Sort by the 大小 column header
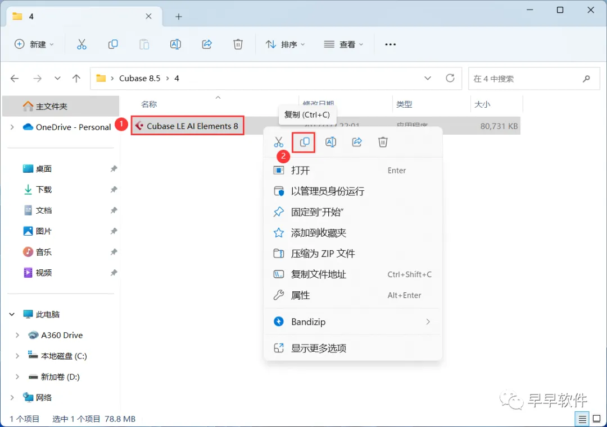The height and width of the screenshot is (427, 607). click(482, 104)
